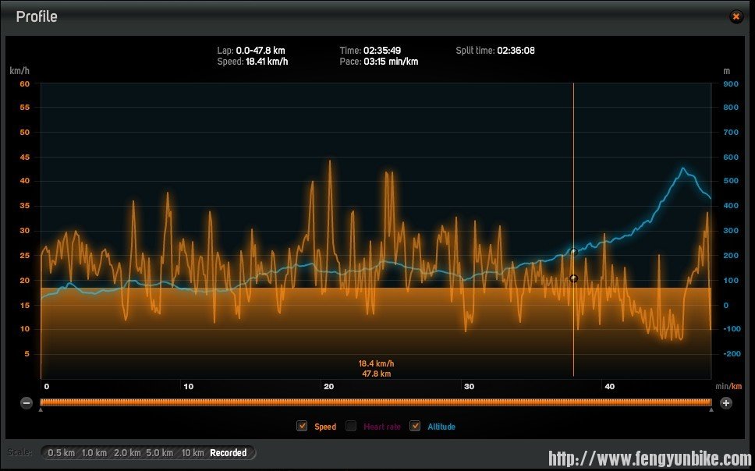Select the 2.0 km scale option
The image size is (755, 471).
127,453
